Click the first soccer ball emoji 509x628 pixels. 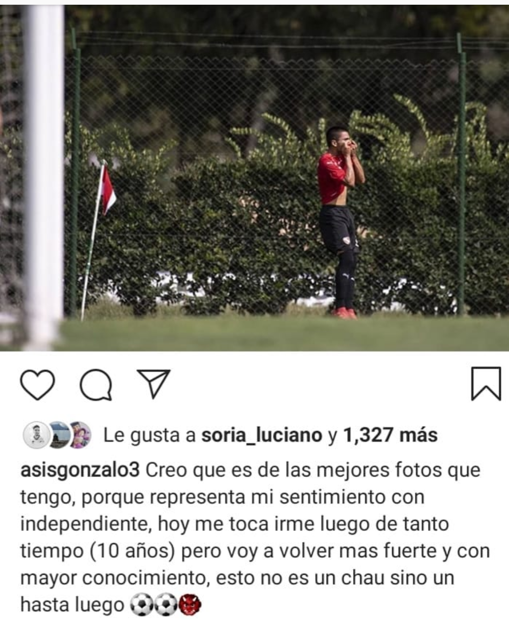click(x=141, y=605)
